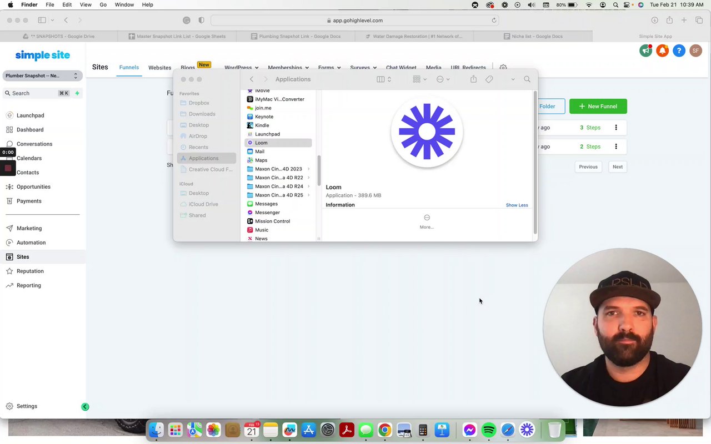Click the Previous pagination button
This screenshot has width=711, height=444.
pyautogui.click(x=588, y=167)
